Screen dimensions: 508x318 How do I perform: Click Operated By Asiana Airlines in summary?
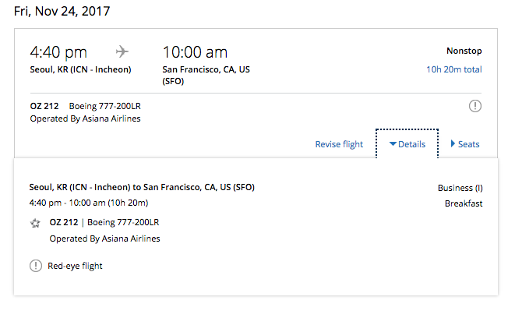coord(85,118)
